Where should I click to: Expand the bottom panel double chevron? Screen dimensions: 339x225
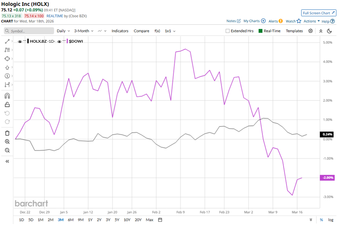pos(311,220)
